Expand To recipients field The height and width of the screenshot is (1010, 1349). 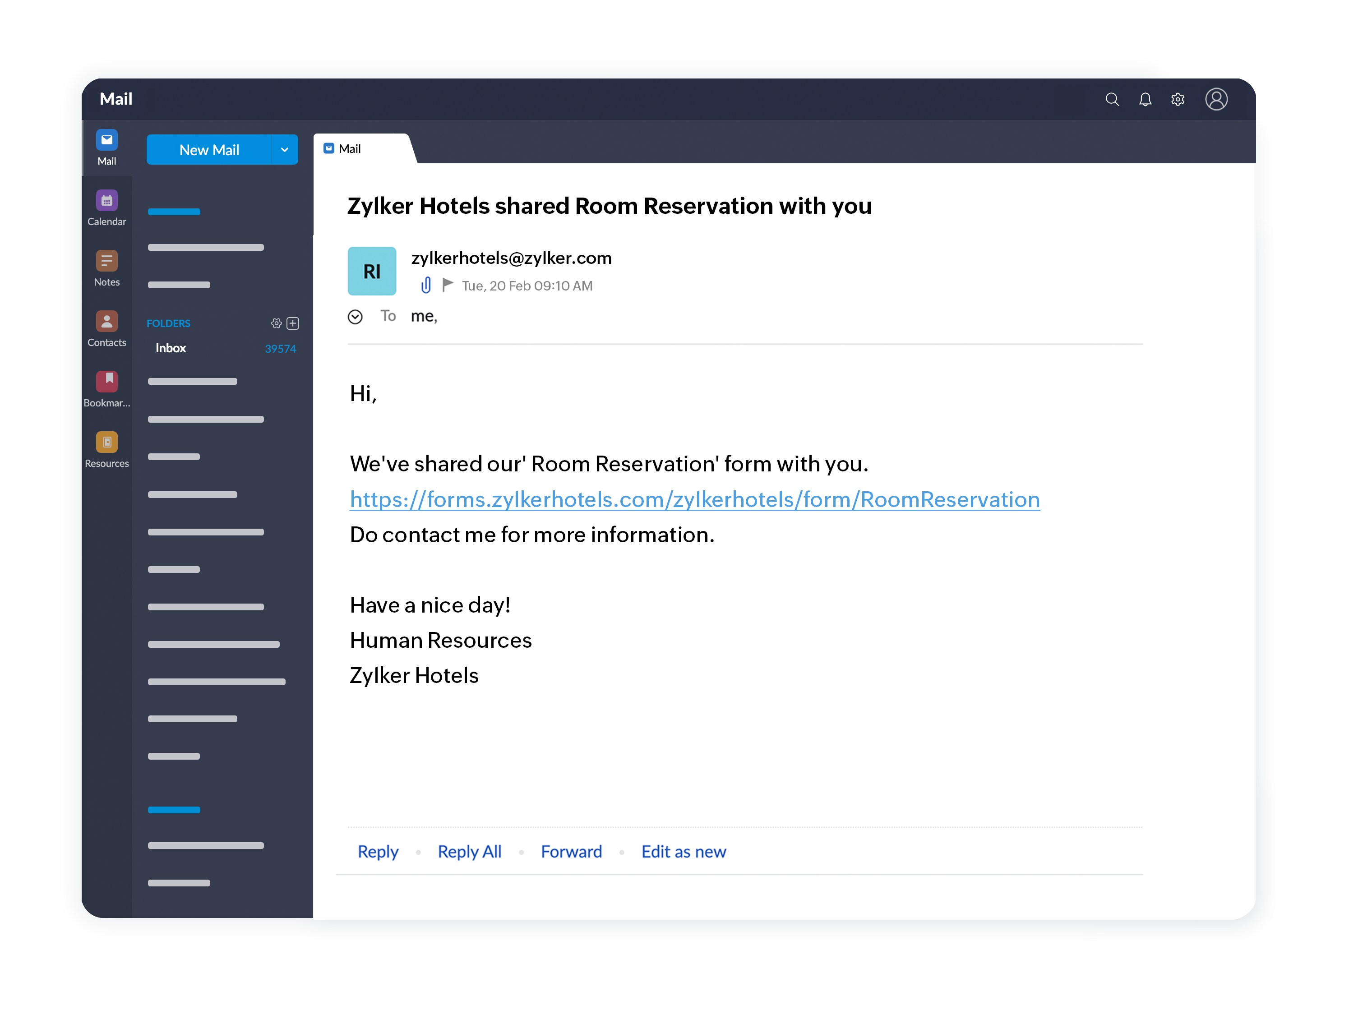pos(356,316)
